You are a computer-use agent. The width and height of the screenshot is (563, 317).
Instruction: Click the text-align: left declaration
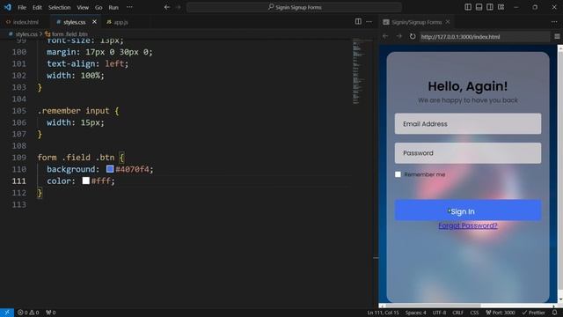[87, 63]
